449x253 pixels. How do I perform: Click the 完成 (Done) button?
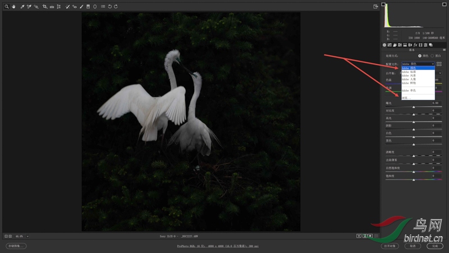pos(434,246)
